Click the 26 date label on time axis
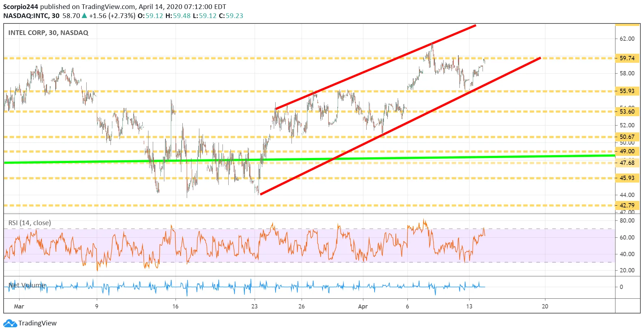 pos(302,306)
